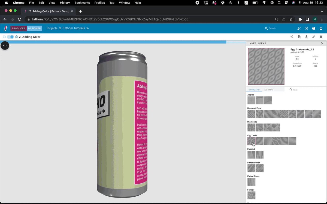Open a new Chrome tab

(80, 11)
